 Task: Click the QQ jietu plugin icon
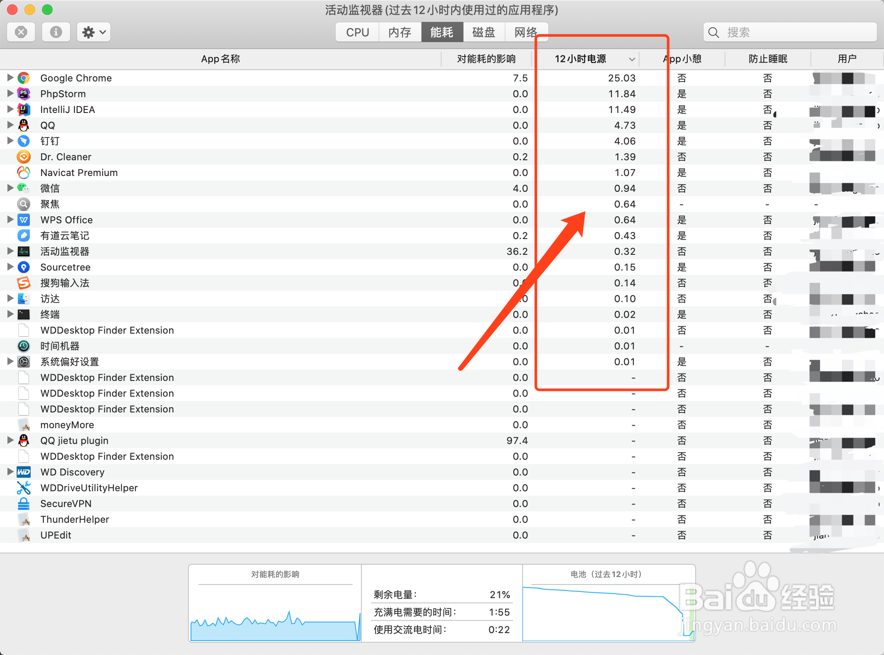click(x=24, y=440)
